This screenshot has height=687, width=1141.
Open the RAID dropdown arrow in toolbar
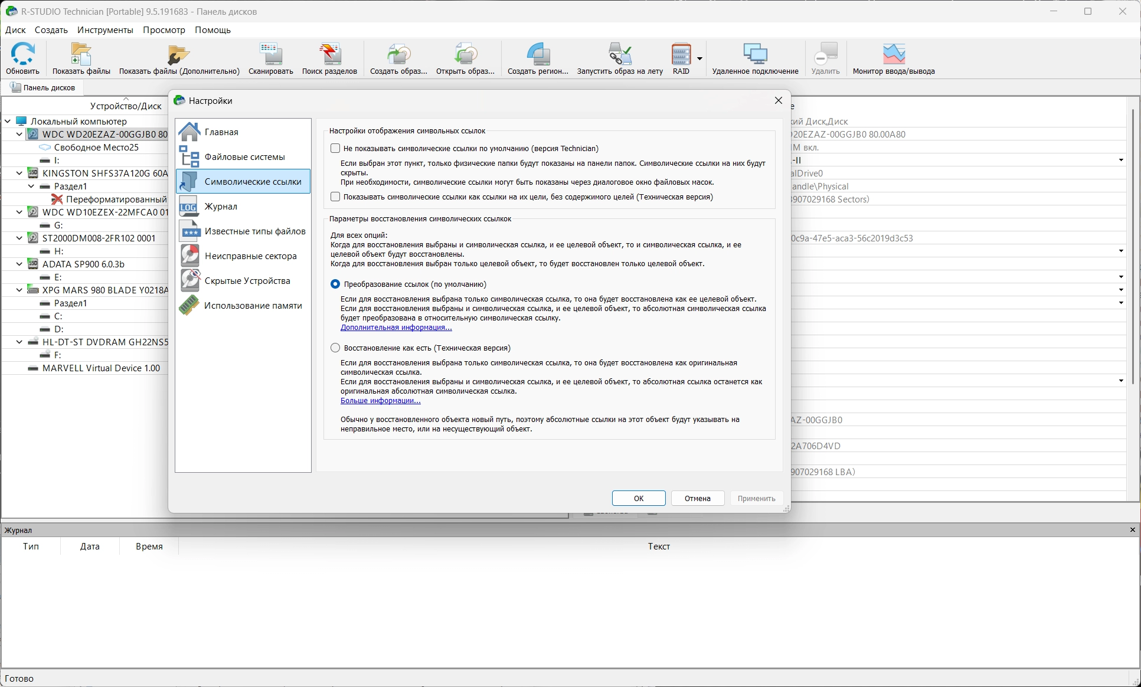(699, 58)
